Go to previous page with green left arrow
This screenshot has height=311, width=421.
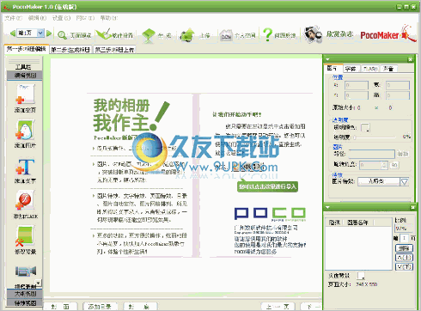13,34
